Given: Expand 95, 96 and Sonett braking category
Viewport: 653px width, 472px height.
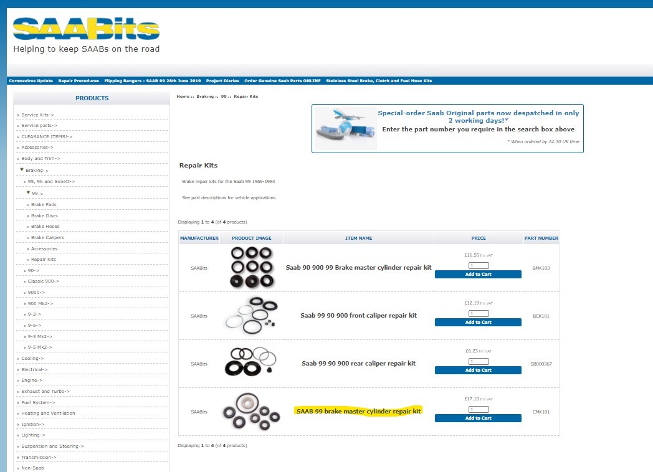Looking at the screenshot, I should coord(51,182).
